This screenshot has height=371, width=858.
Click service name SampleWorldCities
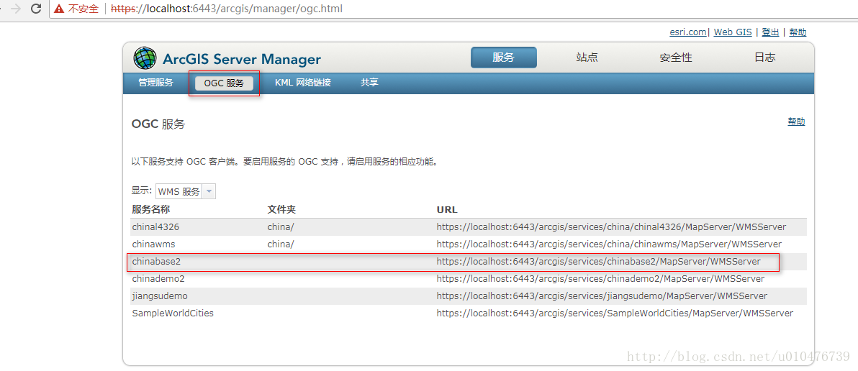[x=172, y=313]
